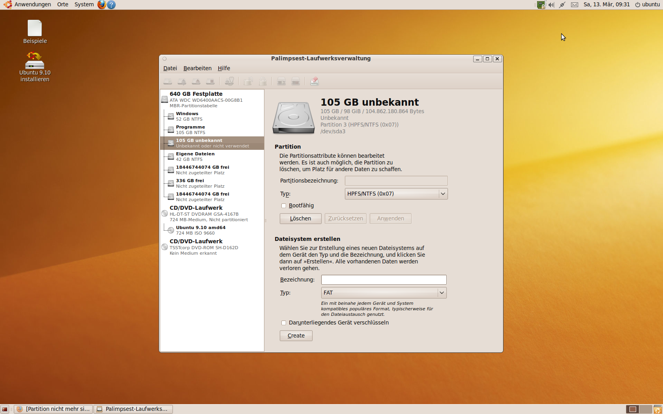Click the unlock encrypted device toolbar icon
Screen dimensions: 663x414
pyautogui.click(x=248, y=82)
